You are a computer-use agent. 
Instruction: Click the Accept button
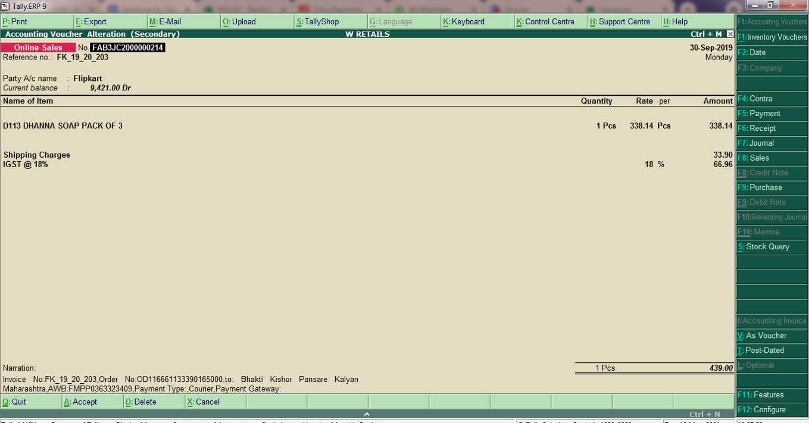tap(92, 402)
